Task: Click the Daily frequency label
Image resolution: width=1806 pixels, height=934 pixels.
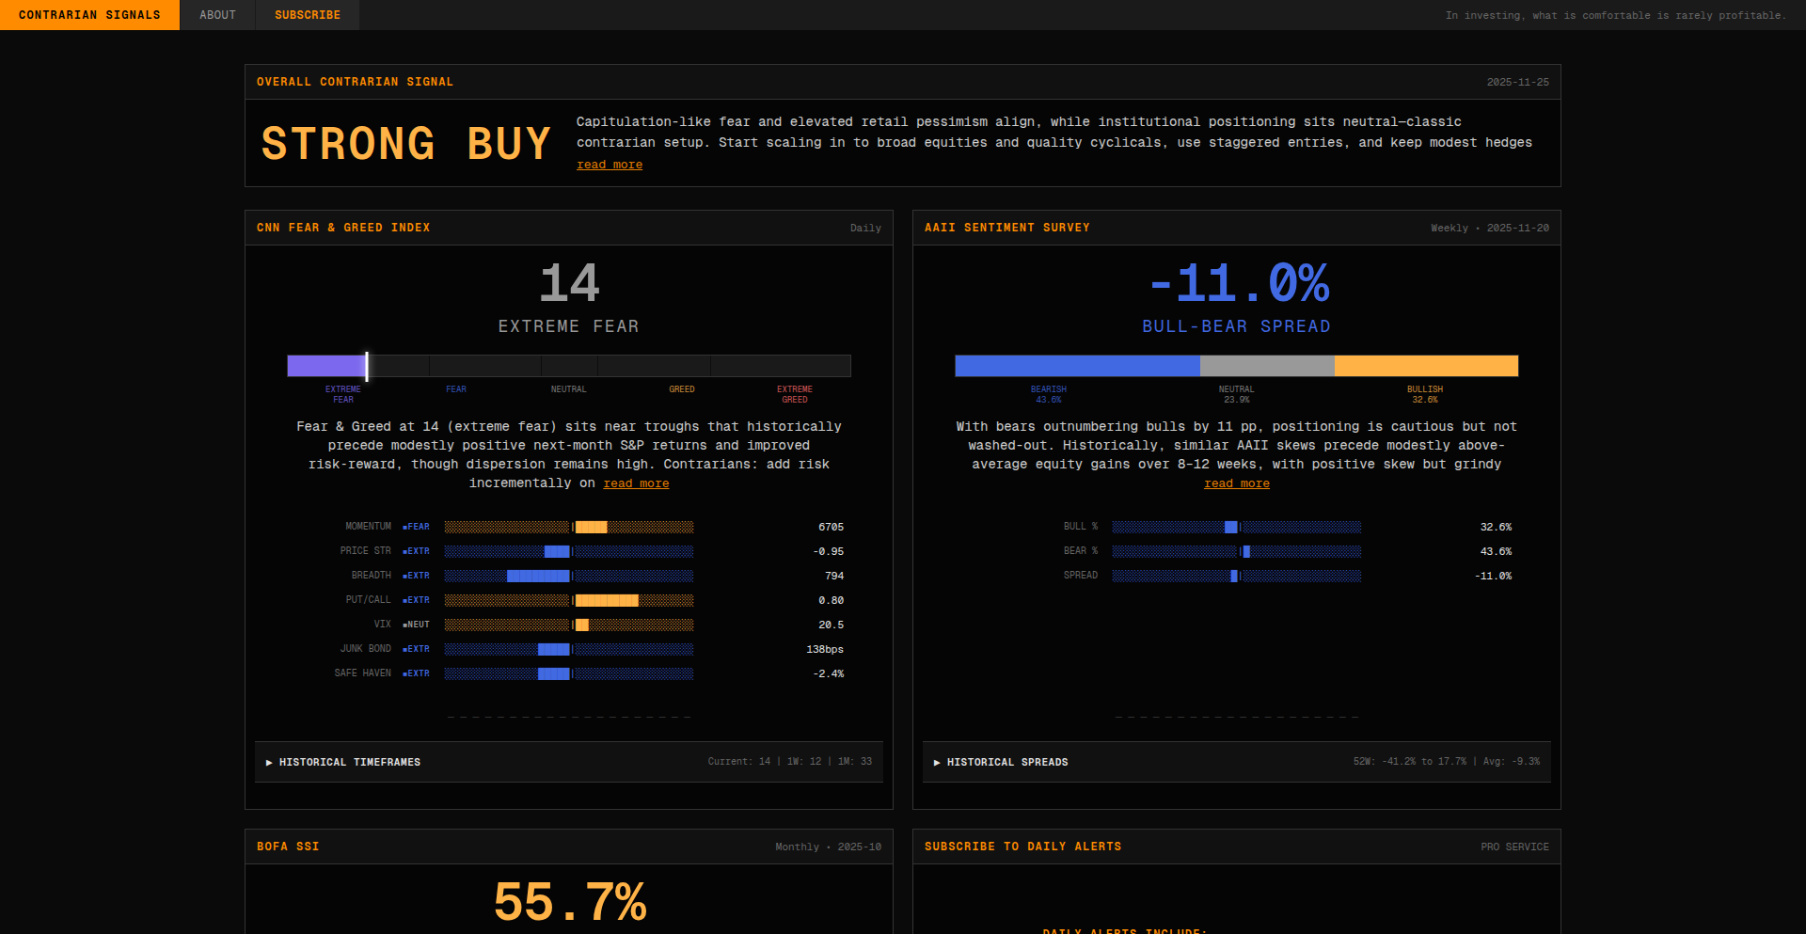Action: point(865,228)
